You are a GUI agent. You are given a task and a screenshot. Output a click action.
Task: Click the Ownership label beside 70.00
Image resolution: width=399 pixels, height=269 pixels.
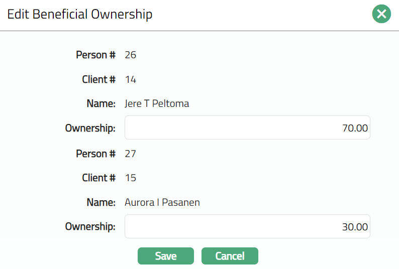point(90,128)
